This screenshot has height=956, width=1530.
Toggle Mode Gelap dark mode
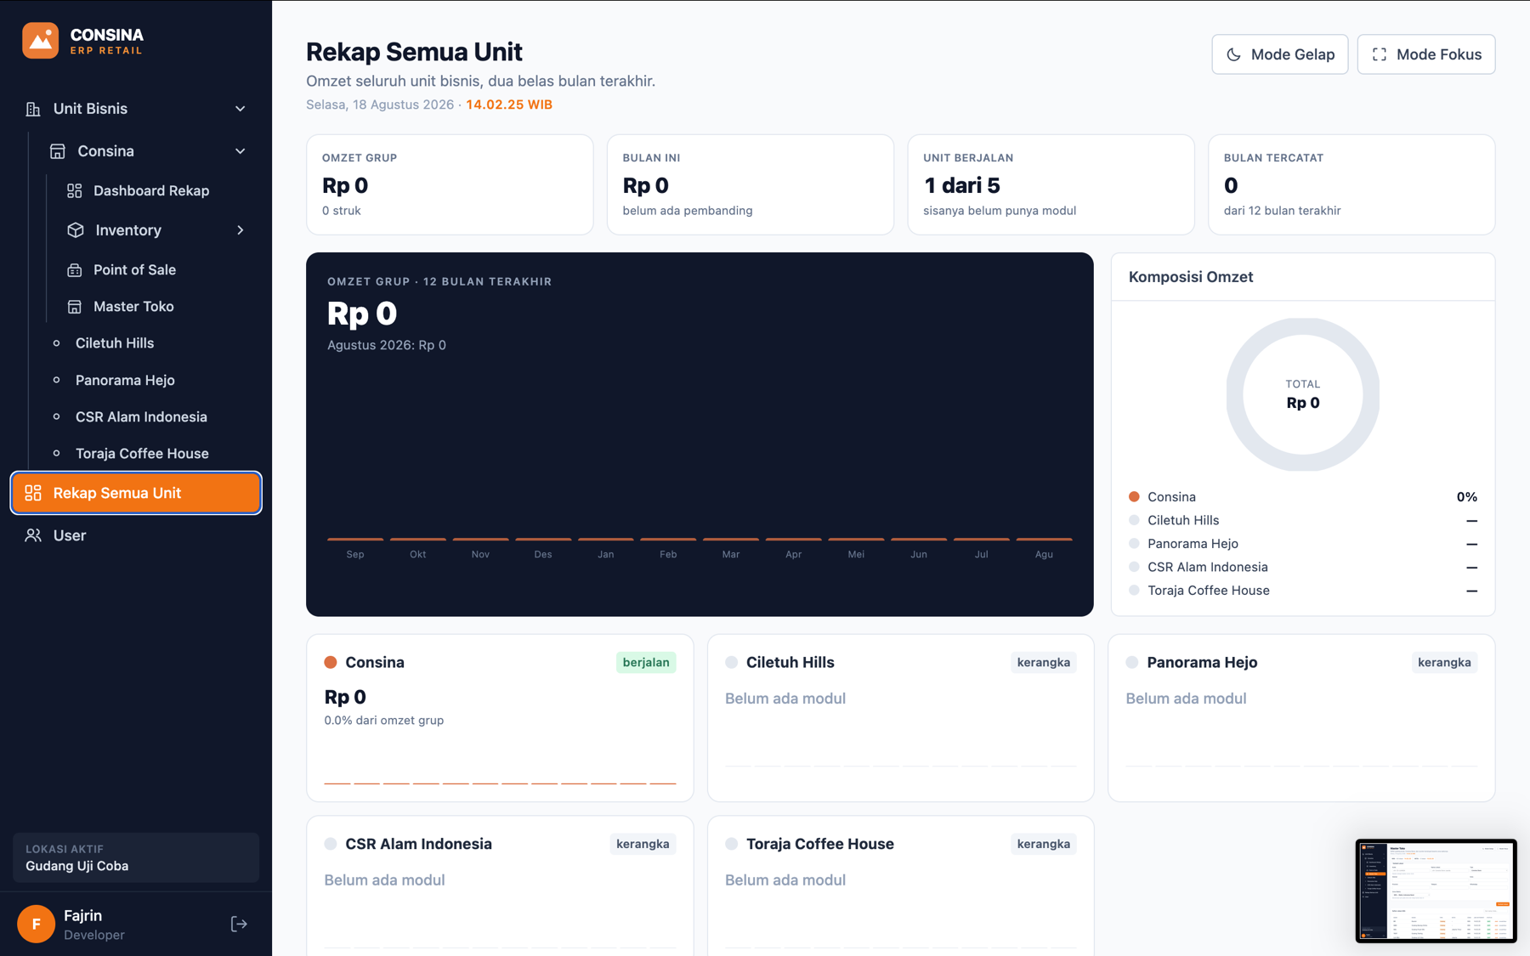tap(1279, 54)
